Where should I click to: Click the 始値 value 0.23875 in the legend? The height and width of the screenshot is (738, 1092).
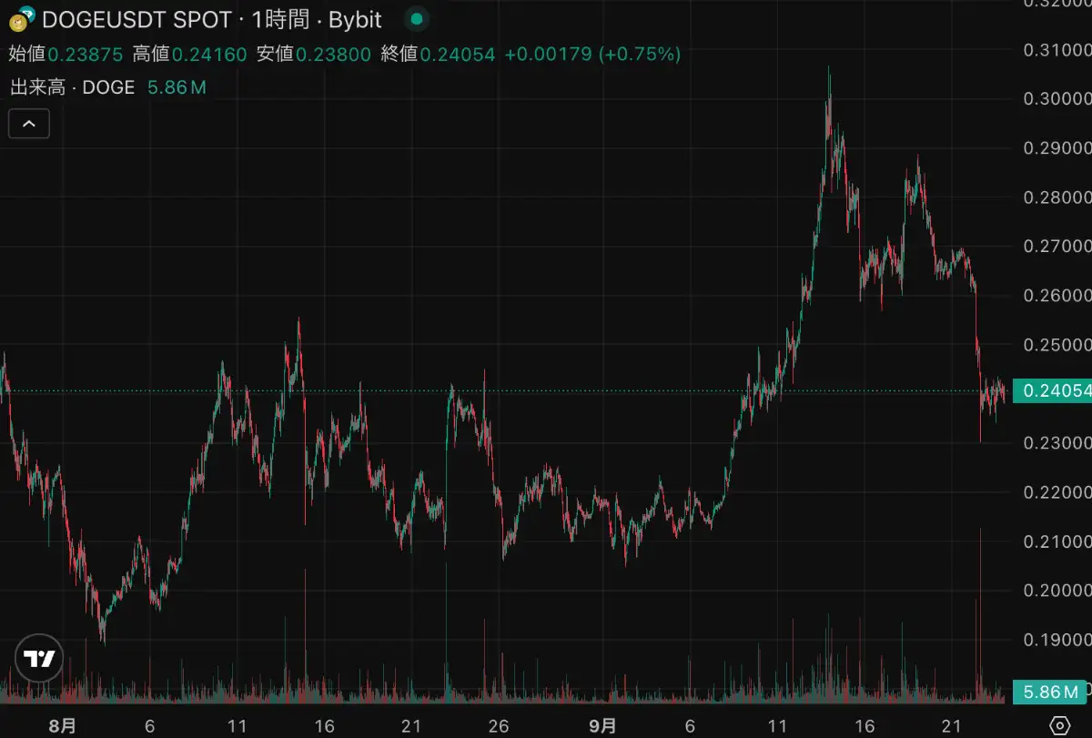[85, 55]
